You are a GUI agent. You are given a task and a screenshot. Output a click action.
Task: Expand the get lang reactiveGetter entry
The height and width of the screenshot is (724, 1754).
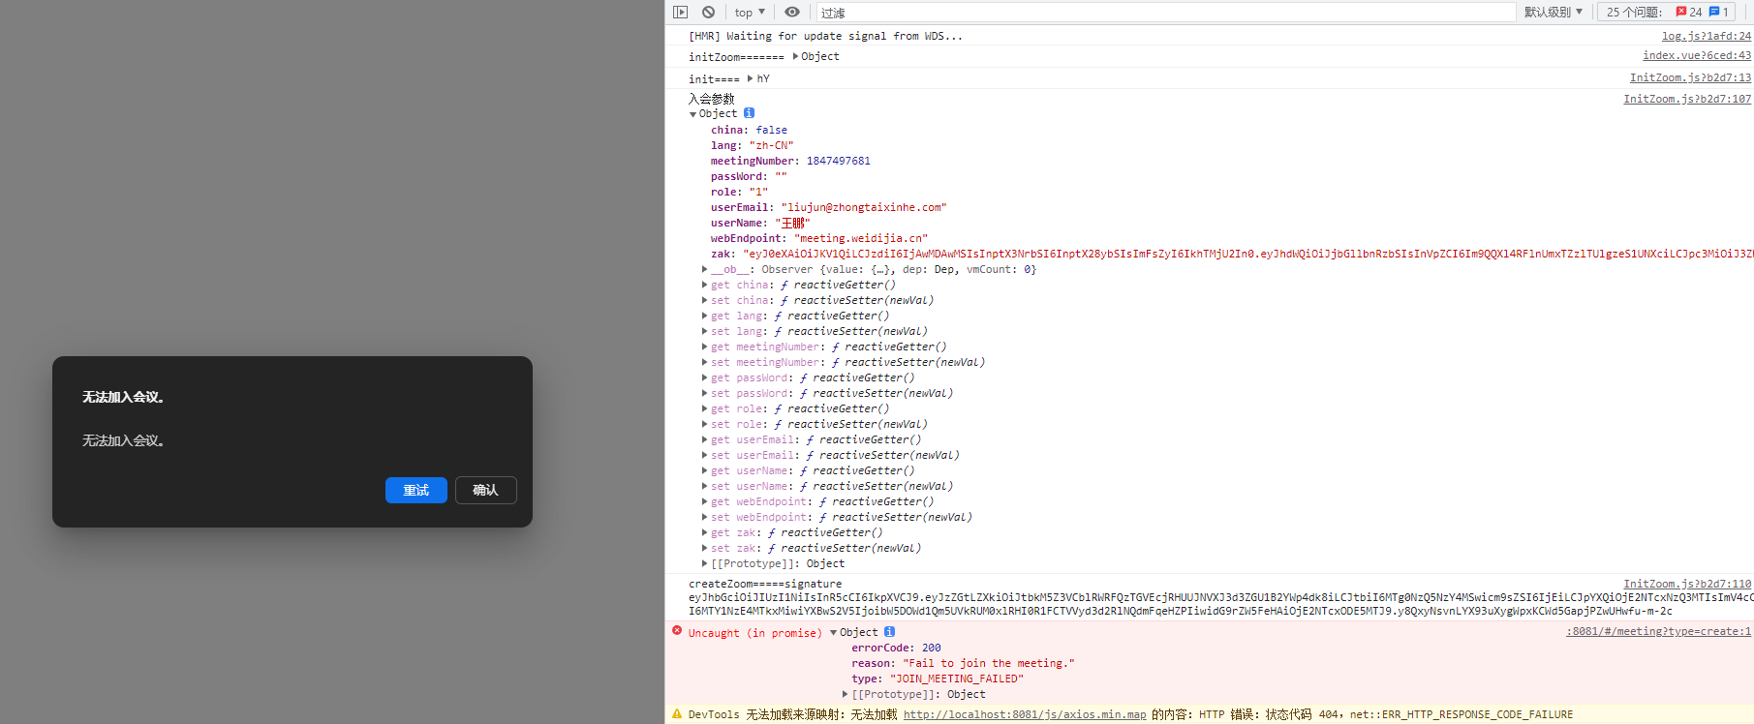point(704,316)
